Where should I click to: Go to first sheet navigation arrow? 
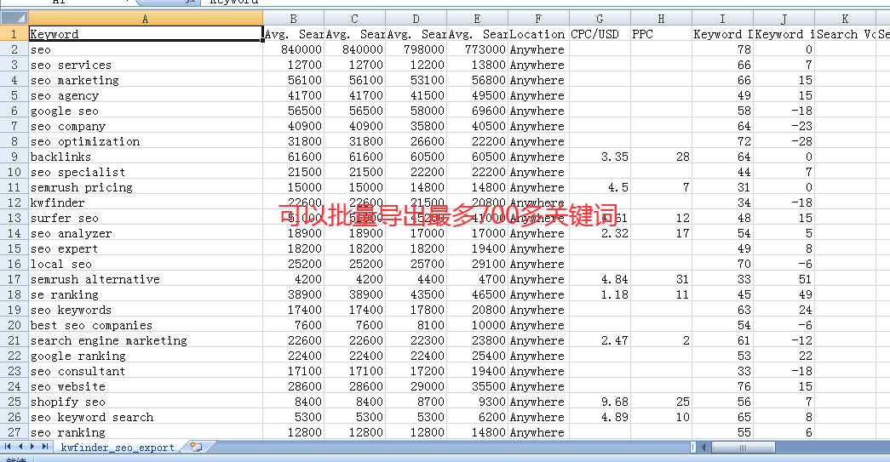[8, 447]
